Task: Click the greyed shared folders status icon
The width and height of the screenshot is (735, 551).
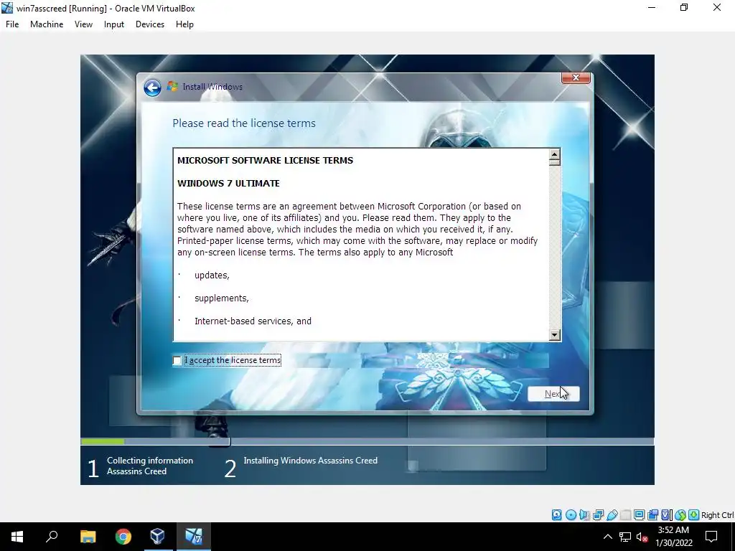Action: (x=625, y=515)
